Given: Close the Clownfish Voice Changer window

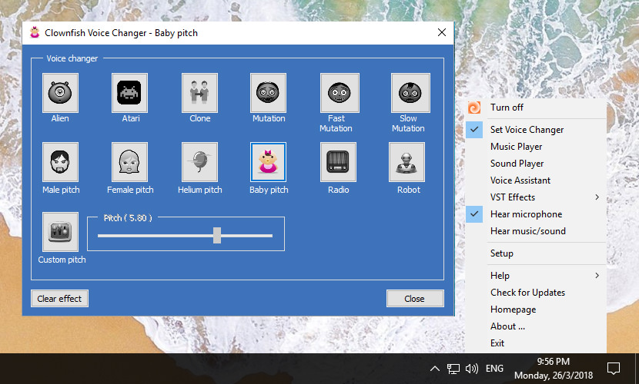Looking at the screenshot, I should pyautogui.click(x=442, y=32).
